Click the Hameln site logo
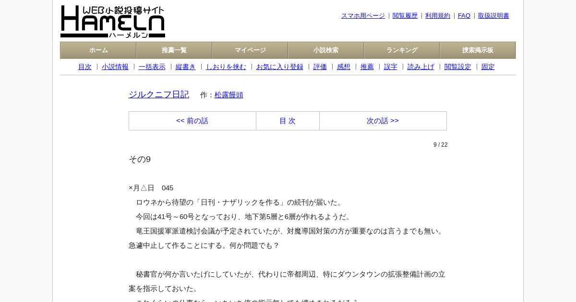This screenshot has height=302, width=576. tap(113, 22)
